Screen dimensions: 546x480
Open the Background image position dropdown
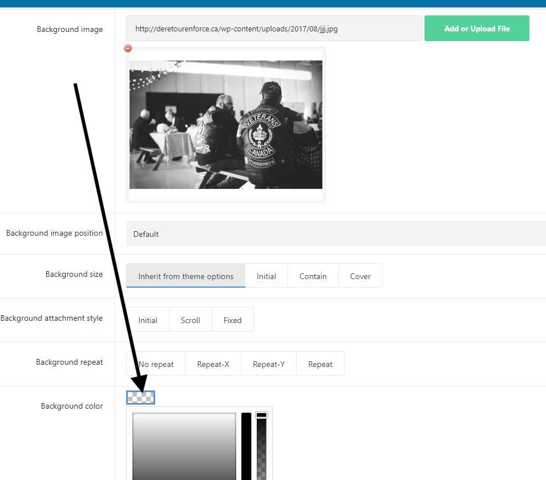coord(335,233)
